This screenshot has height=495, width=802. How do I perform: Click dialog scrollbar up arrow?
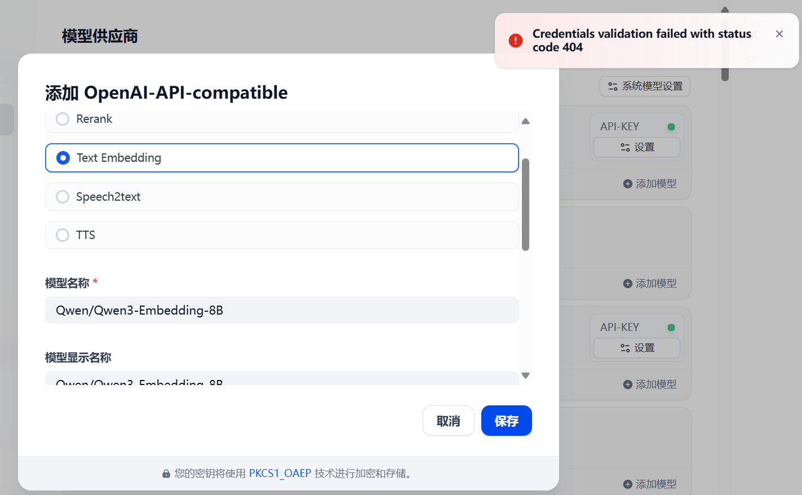pos(526,121)
